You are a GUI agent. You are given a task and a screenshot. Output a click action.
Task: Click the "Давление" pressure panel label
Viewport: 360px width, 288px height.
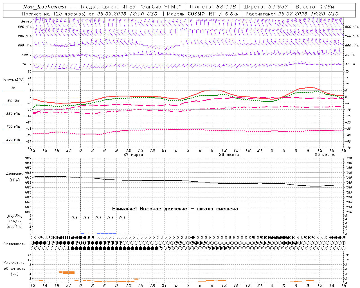coord(15,174)
